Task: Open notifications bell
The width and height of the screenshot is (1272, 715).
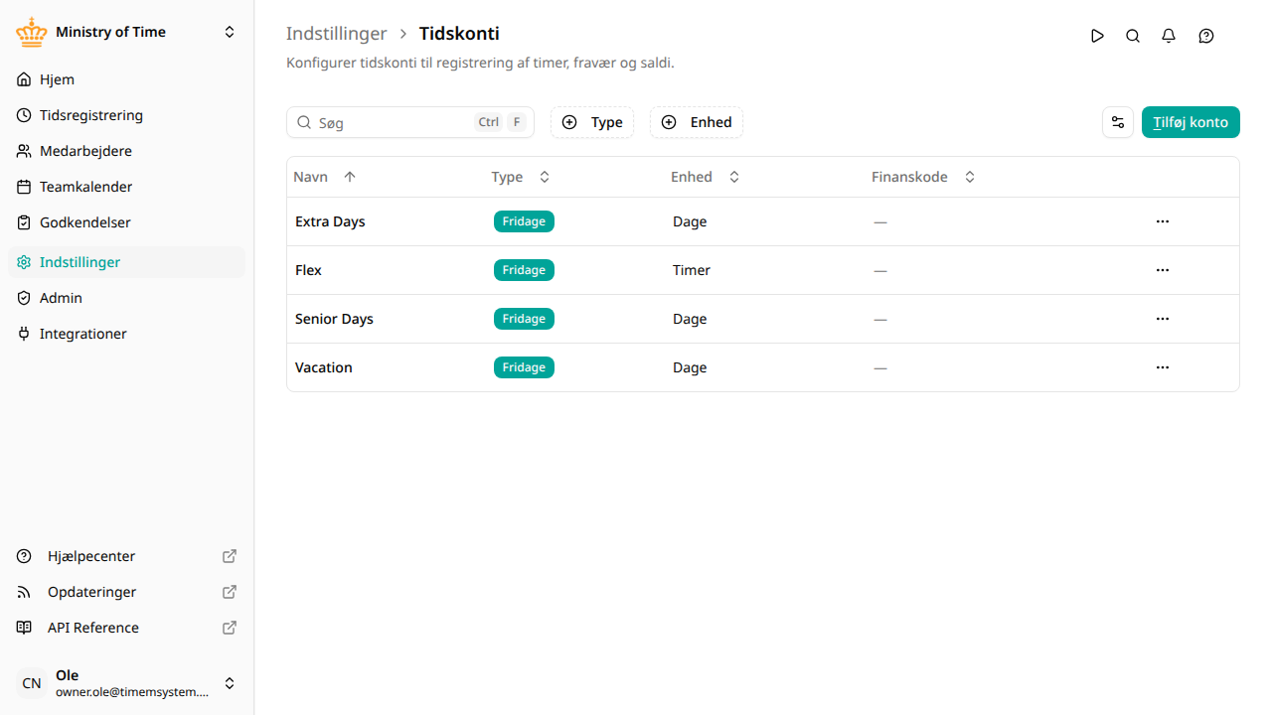Action: (x=1169, y=36)
